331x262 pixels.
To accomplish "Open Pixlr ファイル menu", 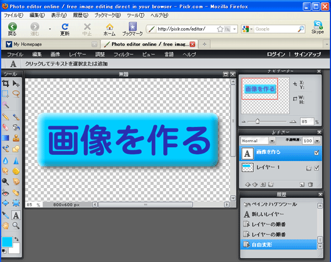I will pos(15,55).
